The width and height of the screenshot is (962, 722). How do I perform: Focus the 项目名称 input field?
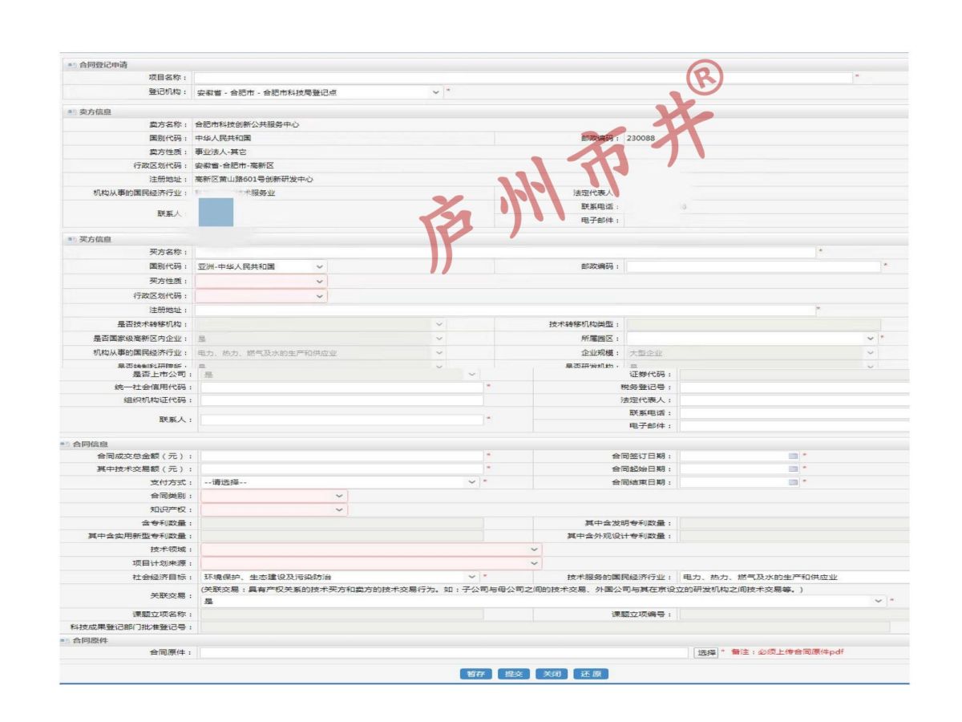point(523,77)
